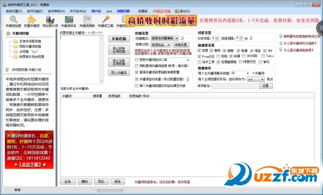Viewport: 323px width, 195px height.
Task: Click the lightbulb hint beside 挖掘模式
Action: click(x=182, y=38)
